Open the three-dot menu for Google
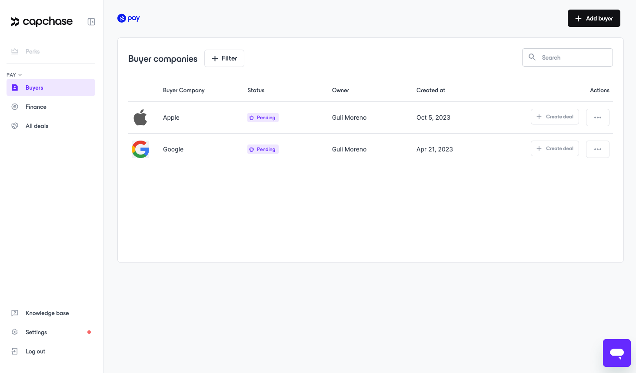The image size is (636, 373). (x=598, y=149)
